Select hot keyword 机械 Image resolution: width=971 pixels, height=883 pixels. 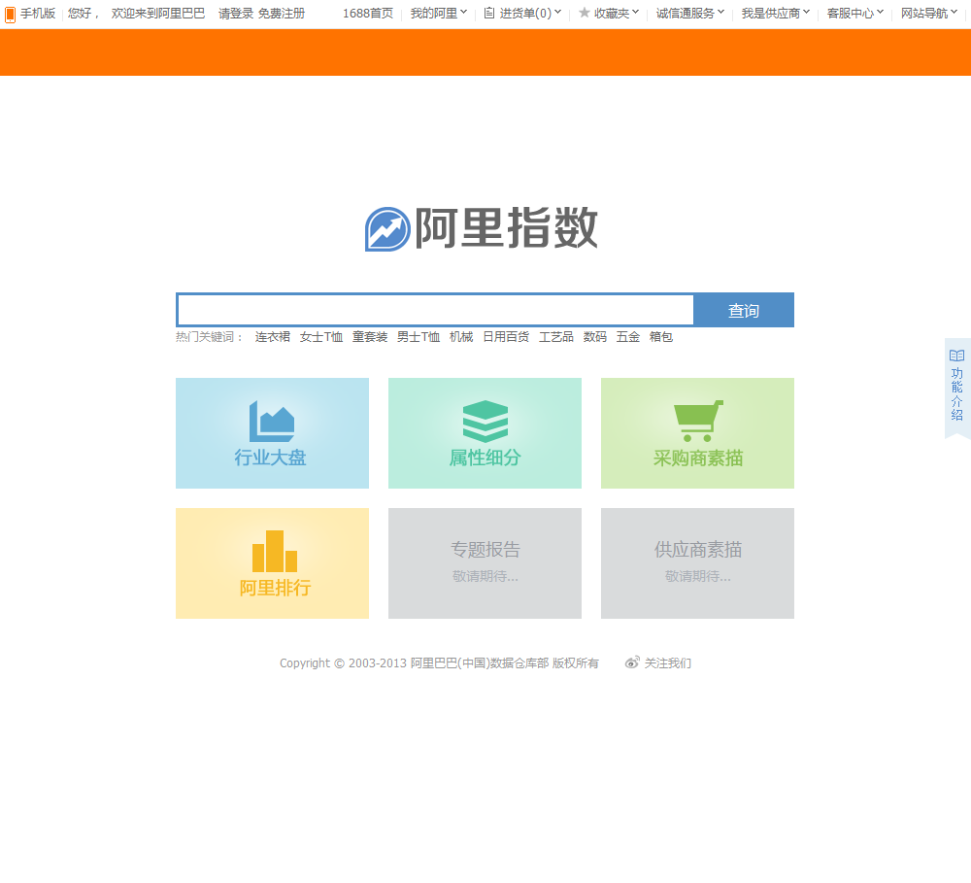tap(461, 336)
